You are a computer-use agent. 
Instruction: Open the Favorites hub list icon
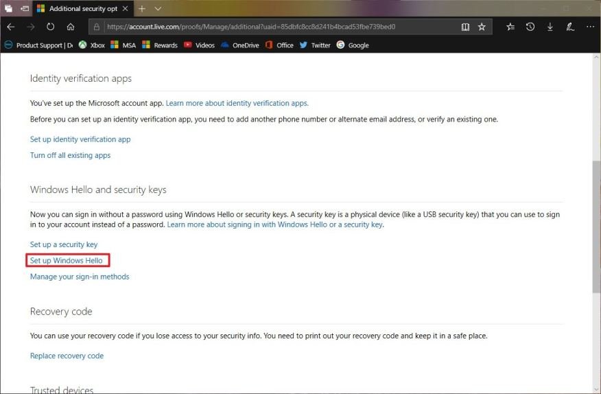pyautogui.click(x=510, y=27)
